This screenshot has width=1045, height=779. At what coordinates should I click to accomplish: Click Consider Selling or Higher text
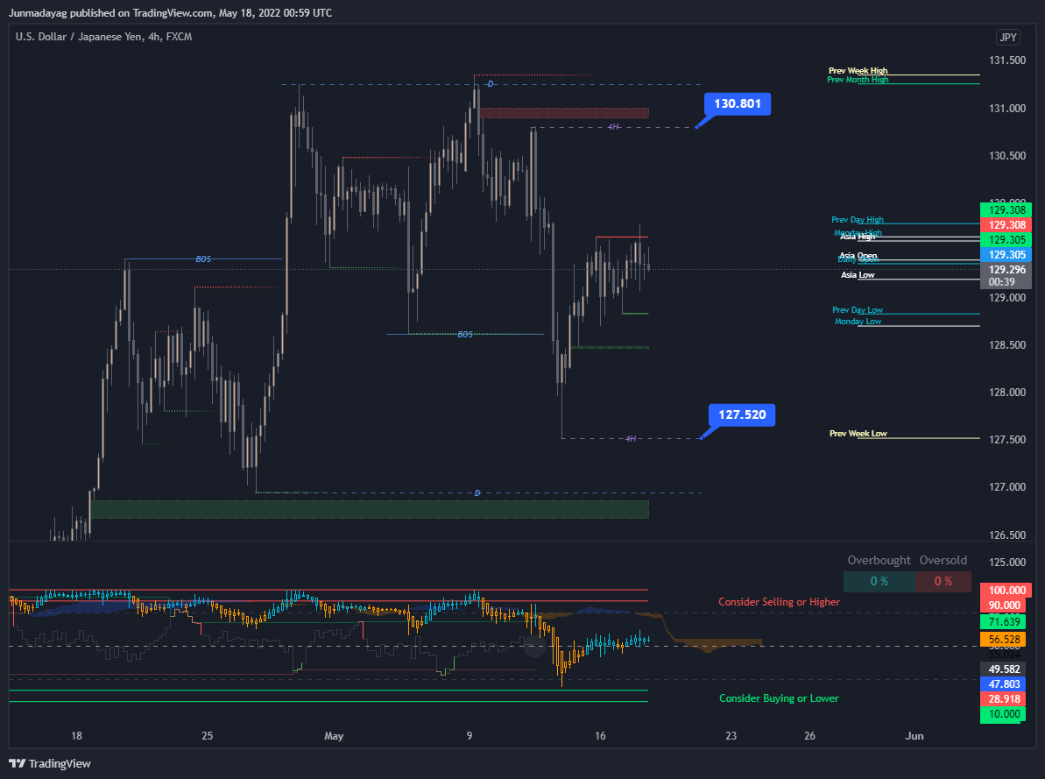pos(779,602)
